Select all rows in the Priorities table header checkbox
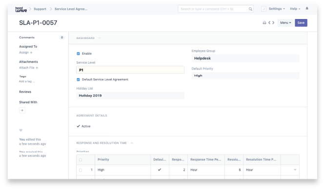 81,160
